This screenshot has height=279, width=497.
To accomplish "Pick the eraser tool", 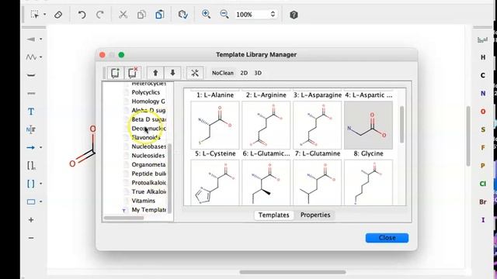I will coord(58,15).
